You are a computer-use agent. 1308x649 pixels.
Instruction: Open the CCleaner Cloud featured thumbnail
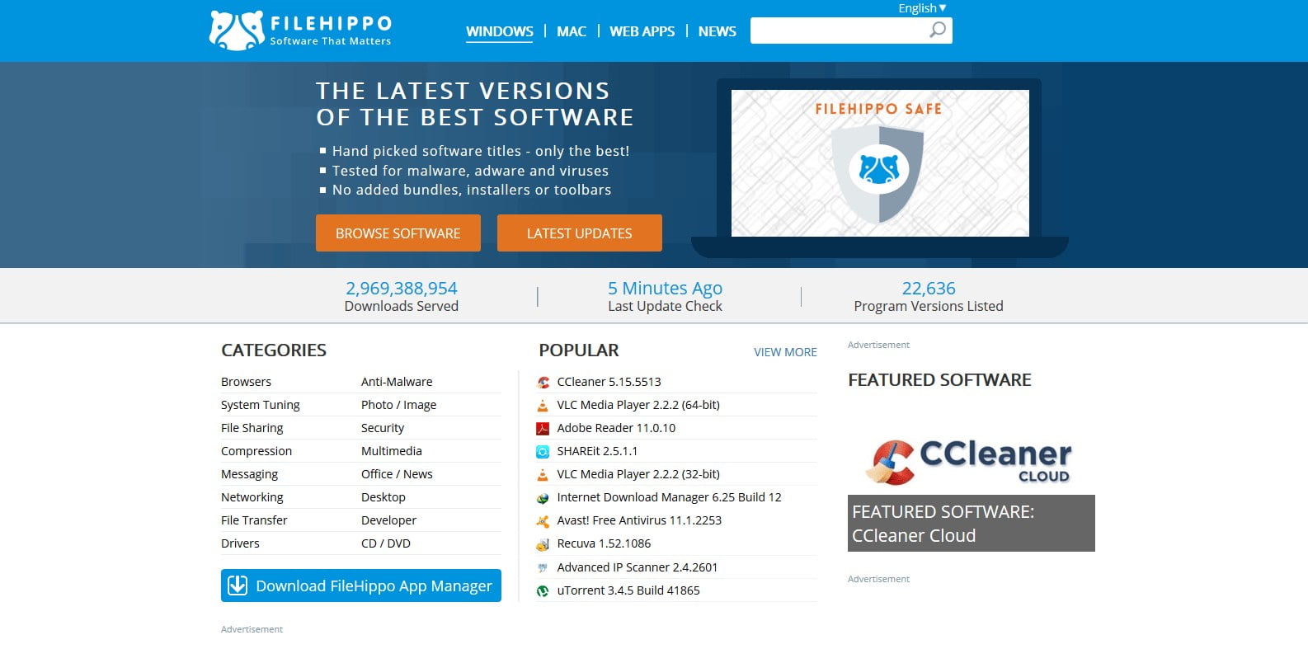click(972, 478)
